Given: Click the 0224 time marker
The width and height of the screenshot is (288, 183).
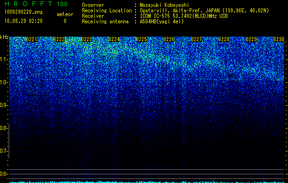Looking at the screenshot, I should (114, 39).
